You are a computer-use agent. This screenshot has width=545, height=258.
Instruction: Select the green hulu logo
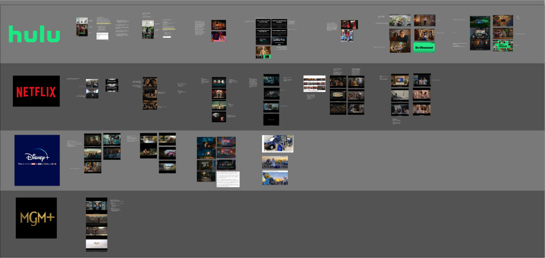coord(34,34)
